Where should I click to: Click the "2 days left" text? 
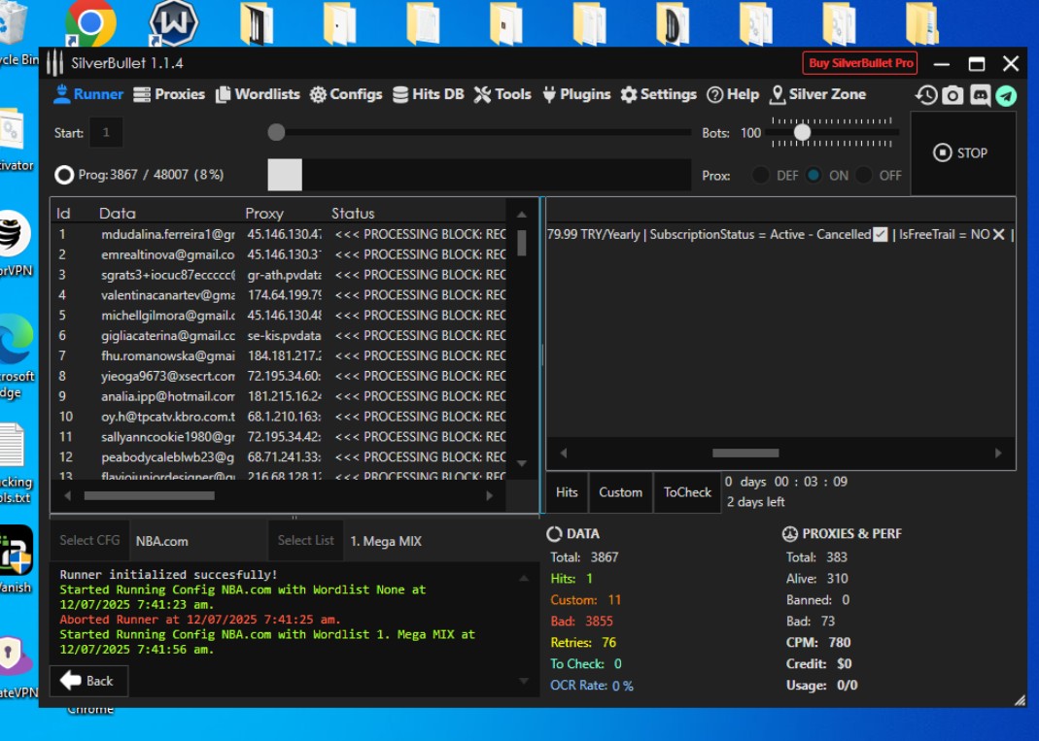pos(755,502)
